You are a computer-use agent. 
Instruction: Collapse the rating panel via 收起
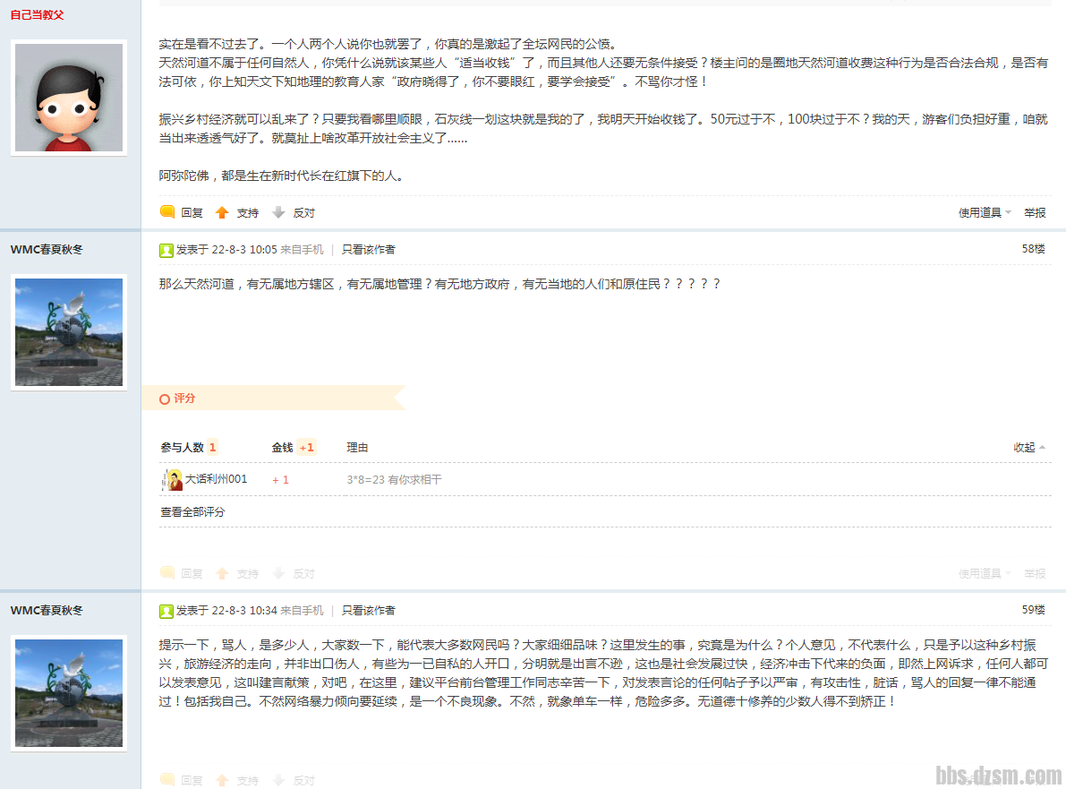tap(1025, 447)
